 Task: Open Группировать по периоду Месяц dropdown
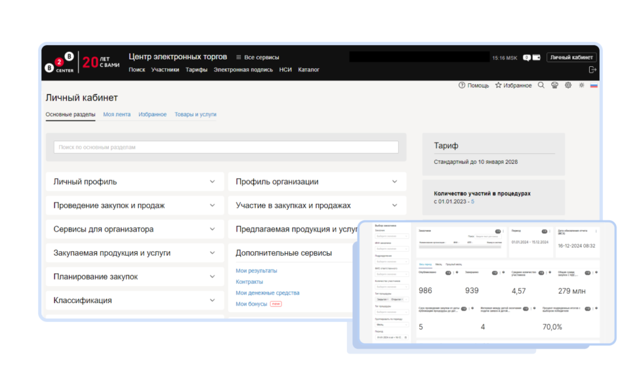tap(392, 324)
